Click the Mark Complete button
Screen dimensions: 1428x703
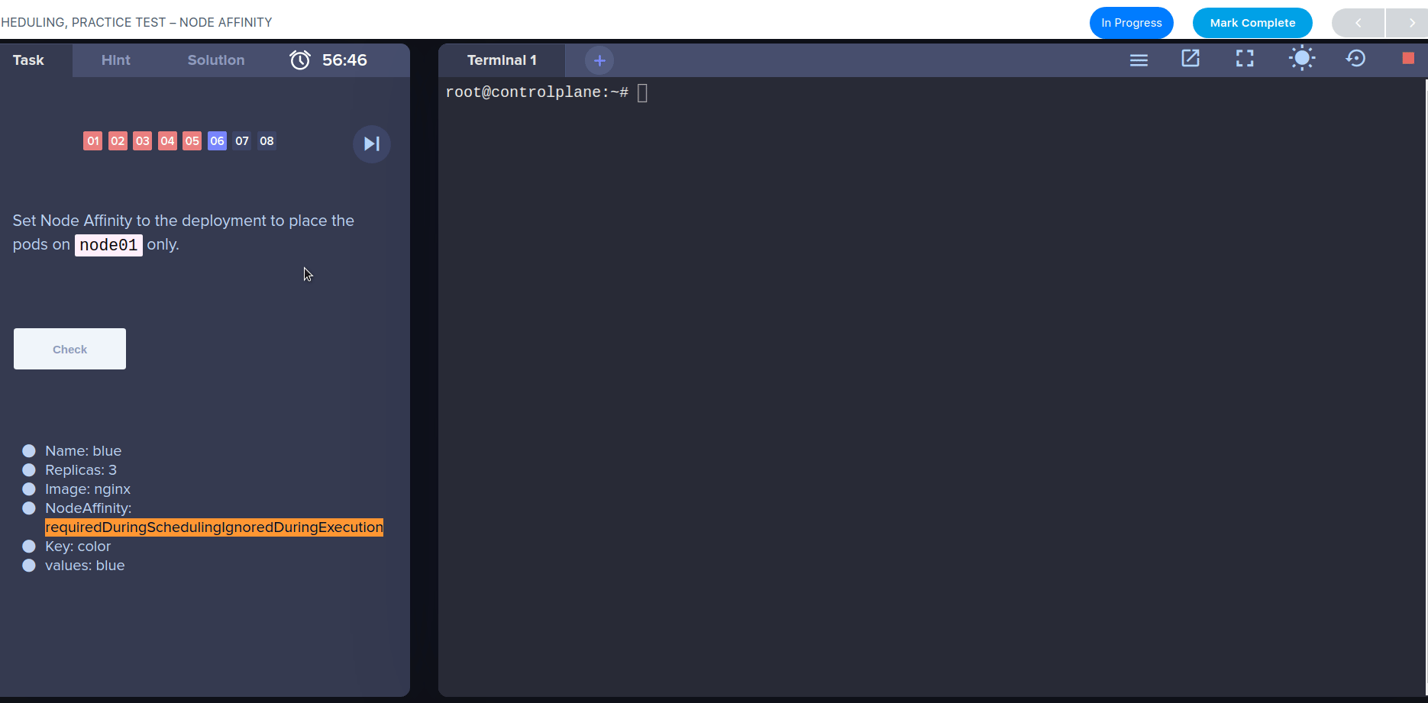tap(1252, 23)
